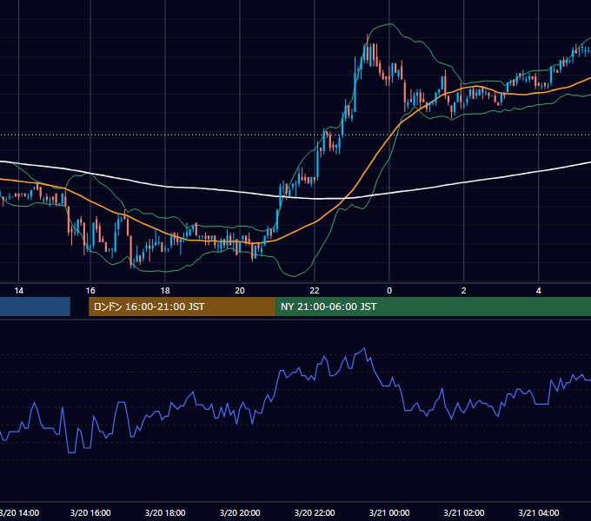Viewport: 591px width, 521px height.
Task: Click the '16' hour label on price chart
Action: pos(90,291)
